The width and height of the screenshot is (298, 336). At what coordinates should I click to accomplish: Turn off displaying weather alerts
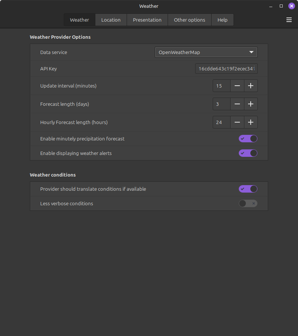tap(248, 153)
